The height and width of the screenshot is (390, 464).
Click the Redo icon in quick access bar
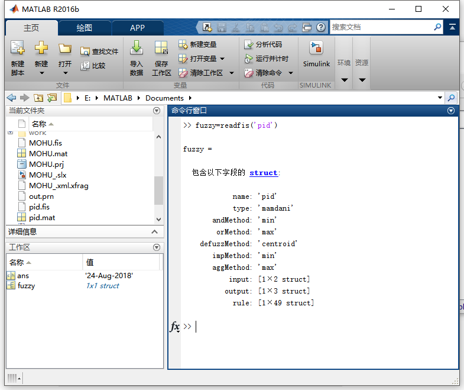pyautogui.click(x=293, y=28)
